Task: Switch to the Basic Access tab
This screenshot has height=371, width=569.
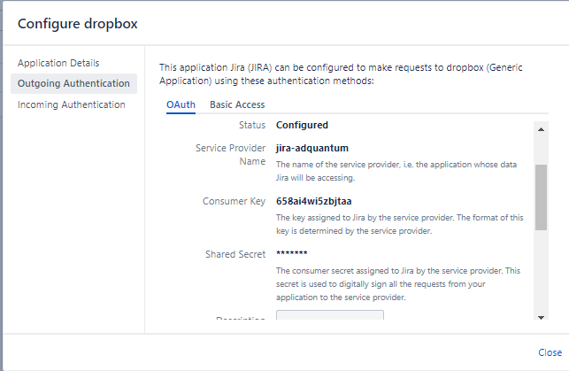Action: (236, 104)
